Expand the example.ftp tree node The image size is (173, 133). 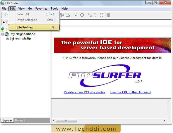[x=7, y=39]
